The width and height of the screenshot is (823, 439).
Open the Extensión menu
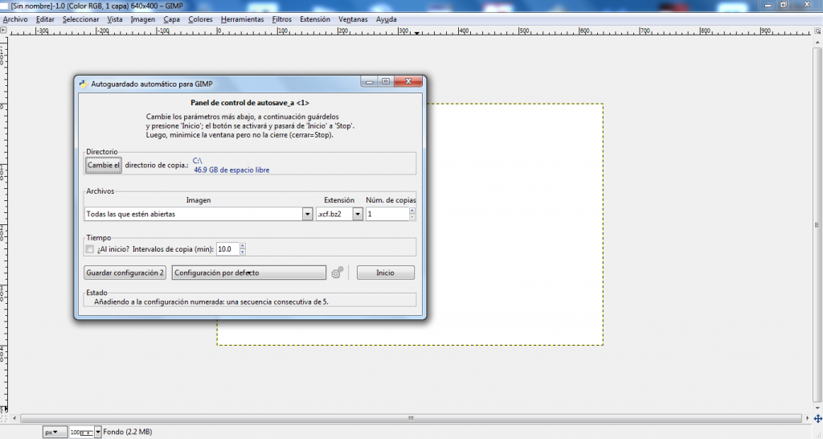point(315,19)
